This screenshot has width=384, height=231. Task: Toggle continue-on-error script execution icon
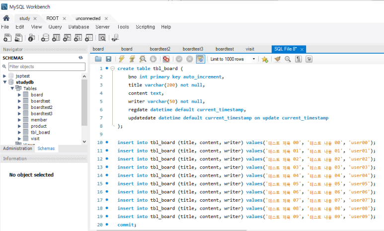(x=166, y=59)
